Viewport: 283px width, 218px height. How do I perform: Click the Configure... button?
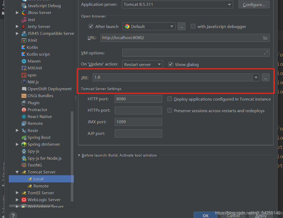pos(254,4)
